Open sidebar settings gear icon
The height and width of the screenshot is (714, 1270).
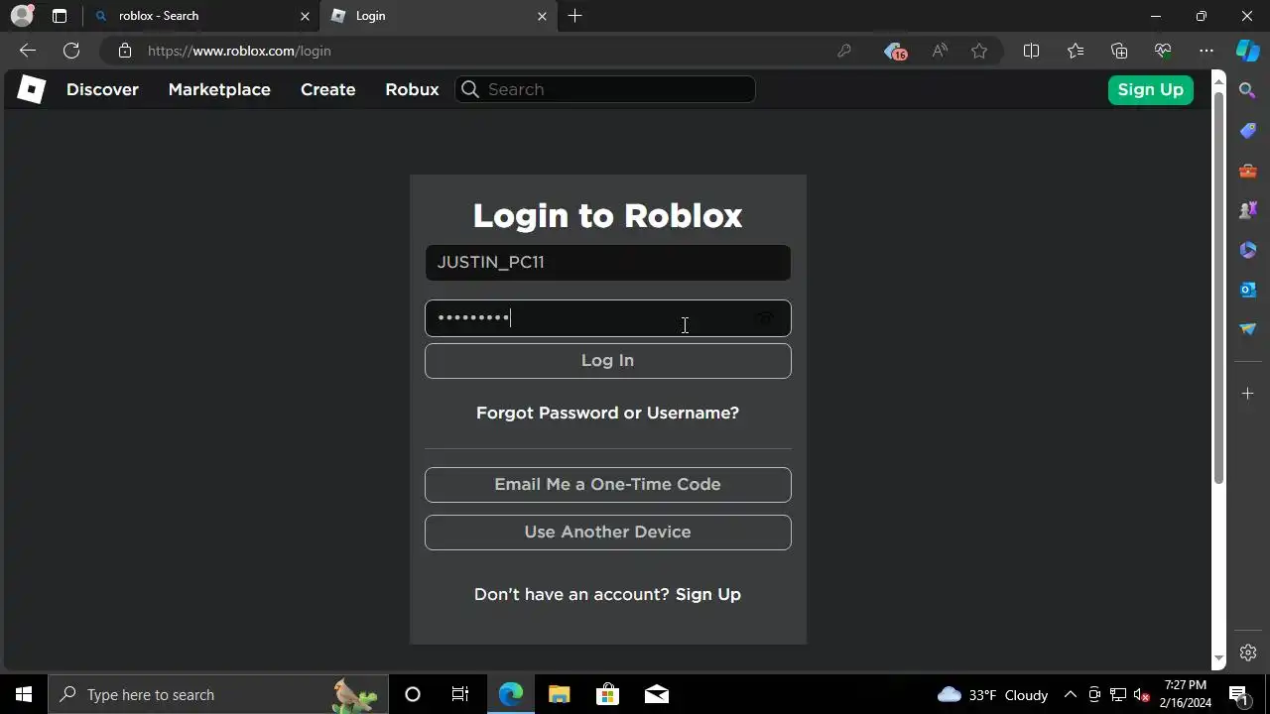(1248, 653)
